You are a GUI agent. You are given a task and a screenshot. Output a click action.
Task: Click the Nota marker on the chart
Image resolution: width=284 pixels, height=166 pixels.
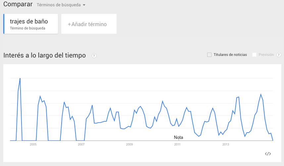tap(178, 137)
